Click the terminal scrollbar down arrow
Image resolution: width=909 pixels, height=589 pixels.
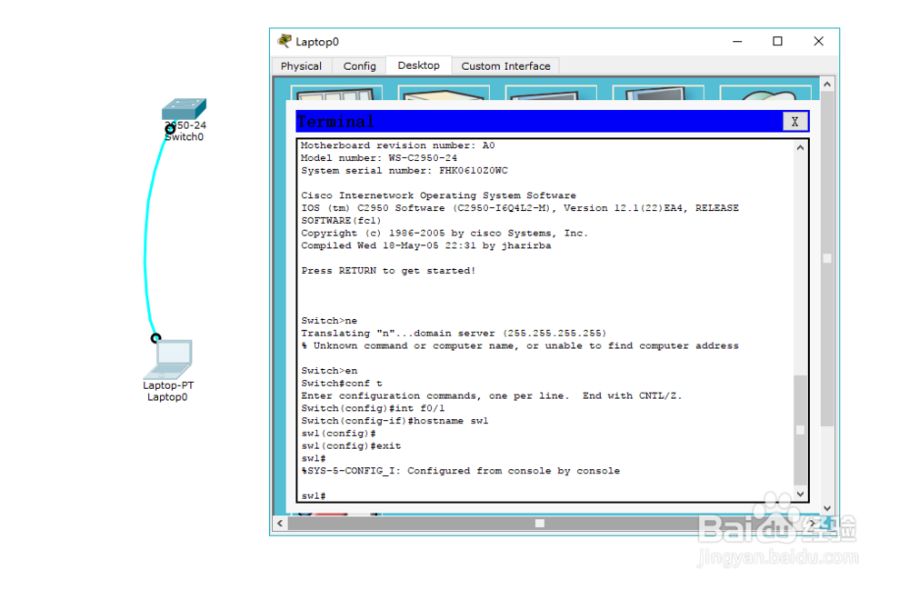coord(800,494)
